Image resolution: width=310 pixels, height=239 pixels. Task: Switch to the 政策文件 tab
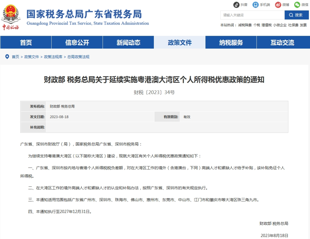coord(179,42)
